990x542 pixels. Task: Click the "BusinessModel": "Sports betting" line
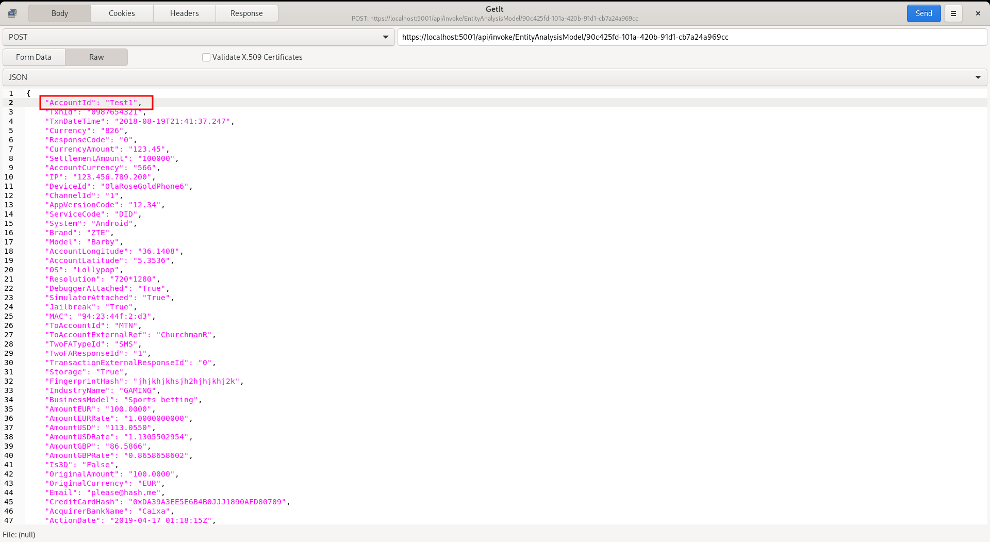(x=123, y=400)
